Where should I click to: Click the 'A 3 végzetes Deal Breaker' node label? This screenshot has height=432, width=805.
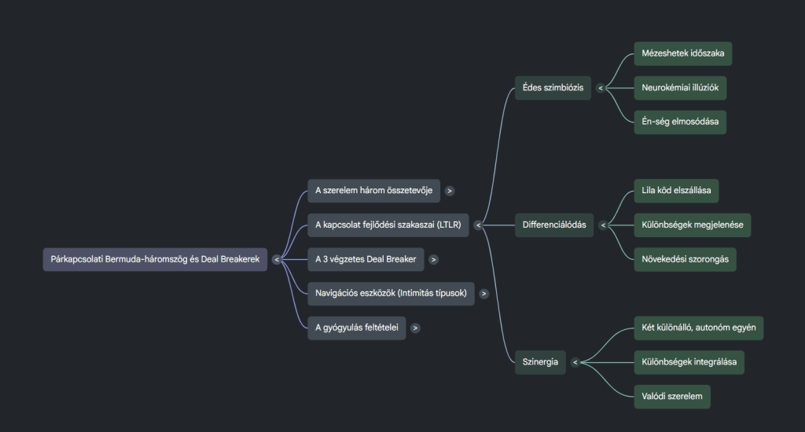click(366, 259)
